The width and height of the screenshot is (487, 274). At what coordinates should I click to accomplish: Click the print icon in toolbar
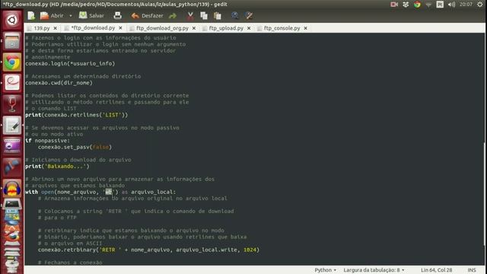[117, 15]
